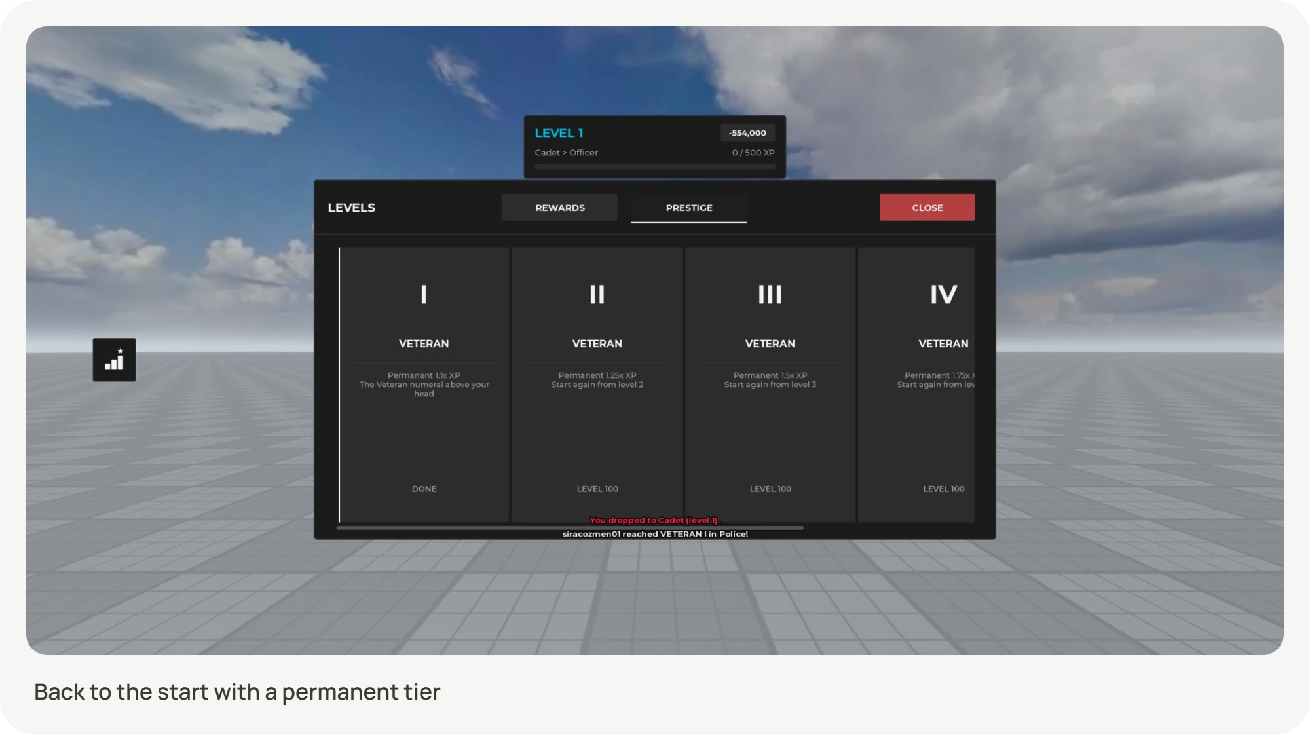Click LEVEL 100 label on the Veteran II card
Screen dimensions: 1310x735
coord(597,489)
